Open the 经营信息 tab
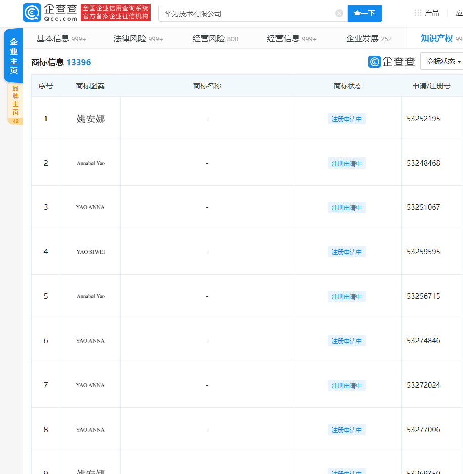The image size is (463, 474). [x=283, y=38]
